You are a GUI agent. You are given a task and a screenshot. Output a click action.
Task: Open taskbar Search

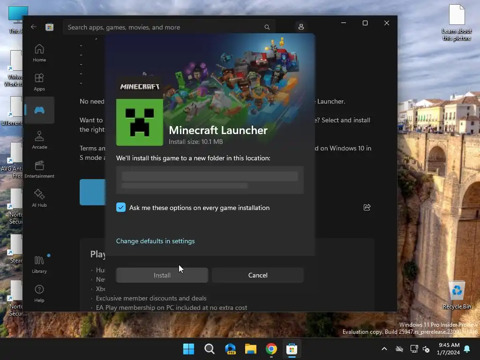210,349
